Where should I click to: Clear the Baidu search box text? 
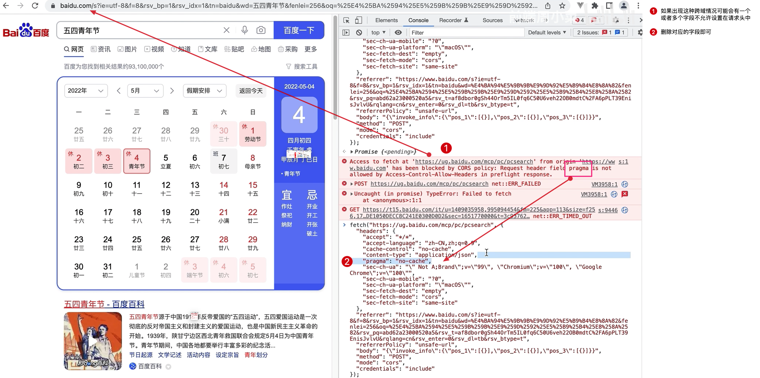(227, 30)
